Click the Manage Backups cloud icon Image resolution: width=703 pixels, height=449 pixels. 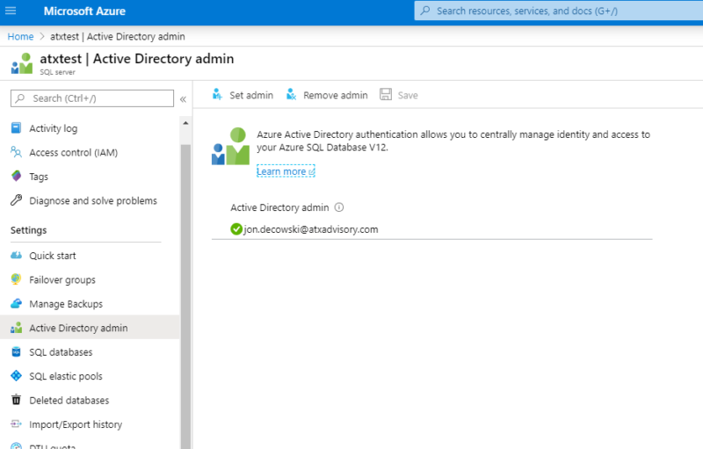pos(16,304)
